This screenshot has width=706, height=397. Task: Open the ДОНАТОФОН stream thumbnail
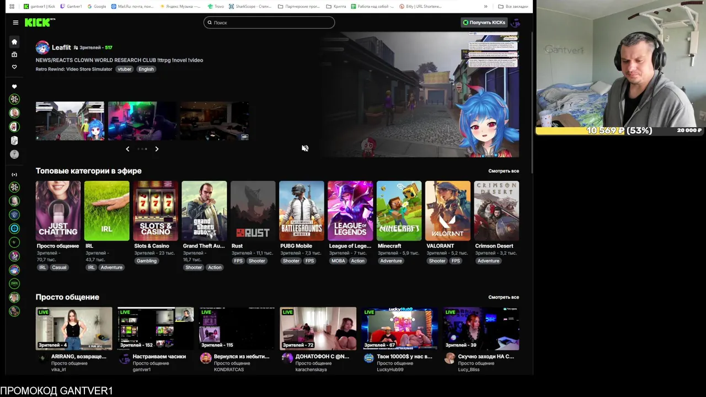tap(318, 328)
